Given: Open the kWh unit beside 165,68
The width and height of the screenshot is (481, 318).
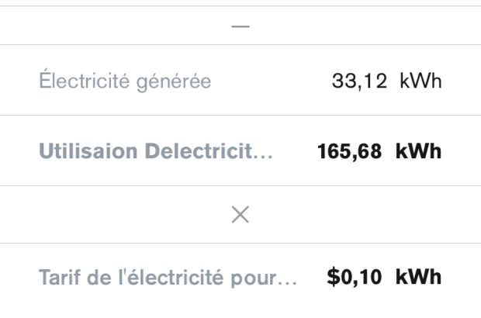Looking at the screenshot, I should [x=419, y=151].
